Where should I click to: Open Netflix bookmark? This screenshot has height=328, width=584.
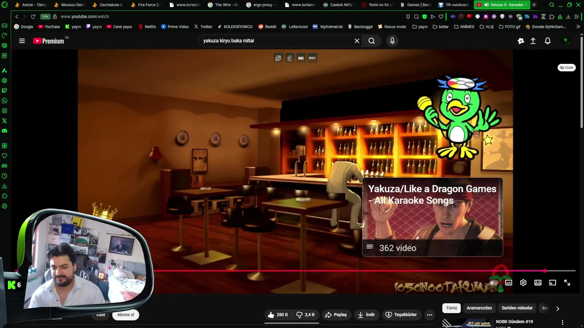click(147, 27)
